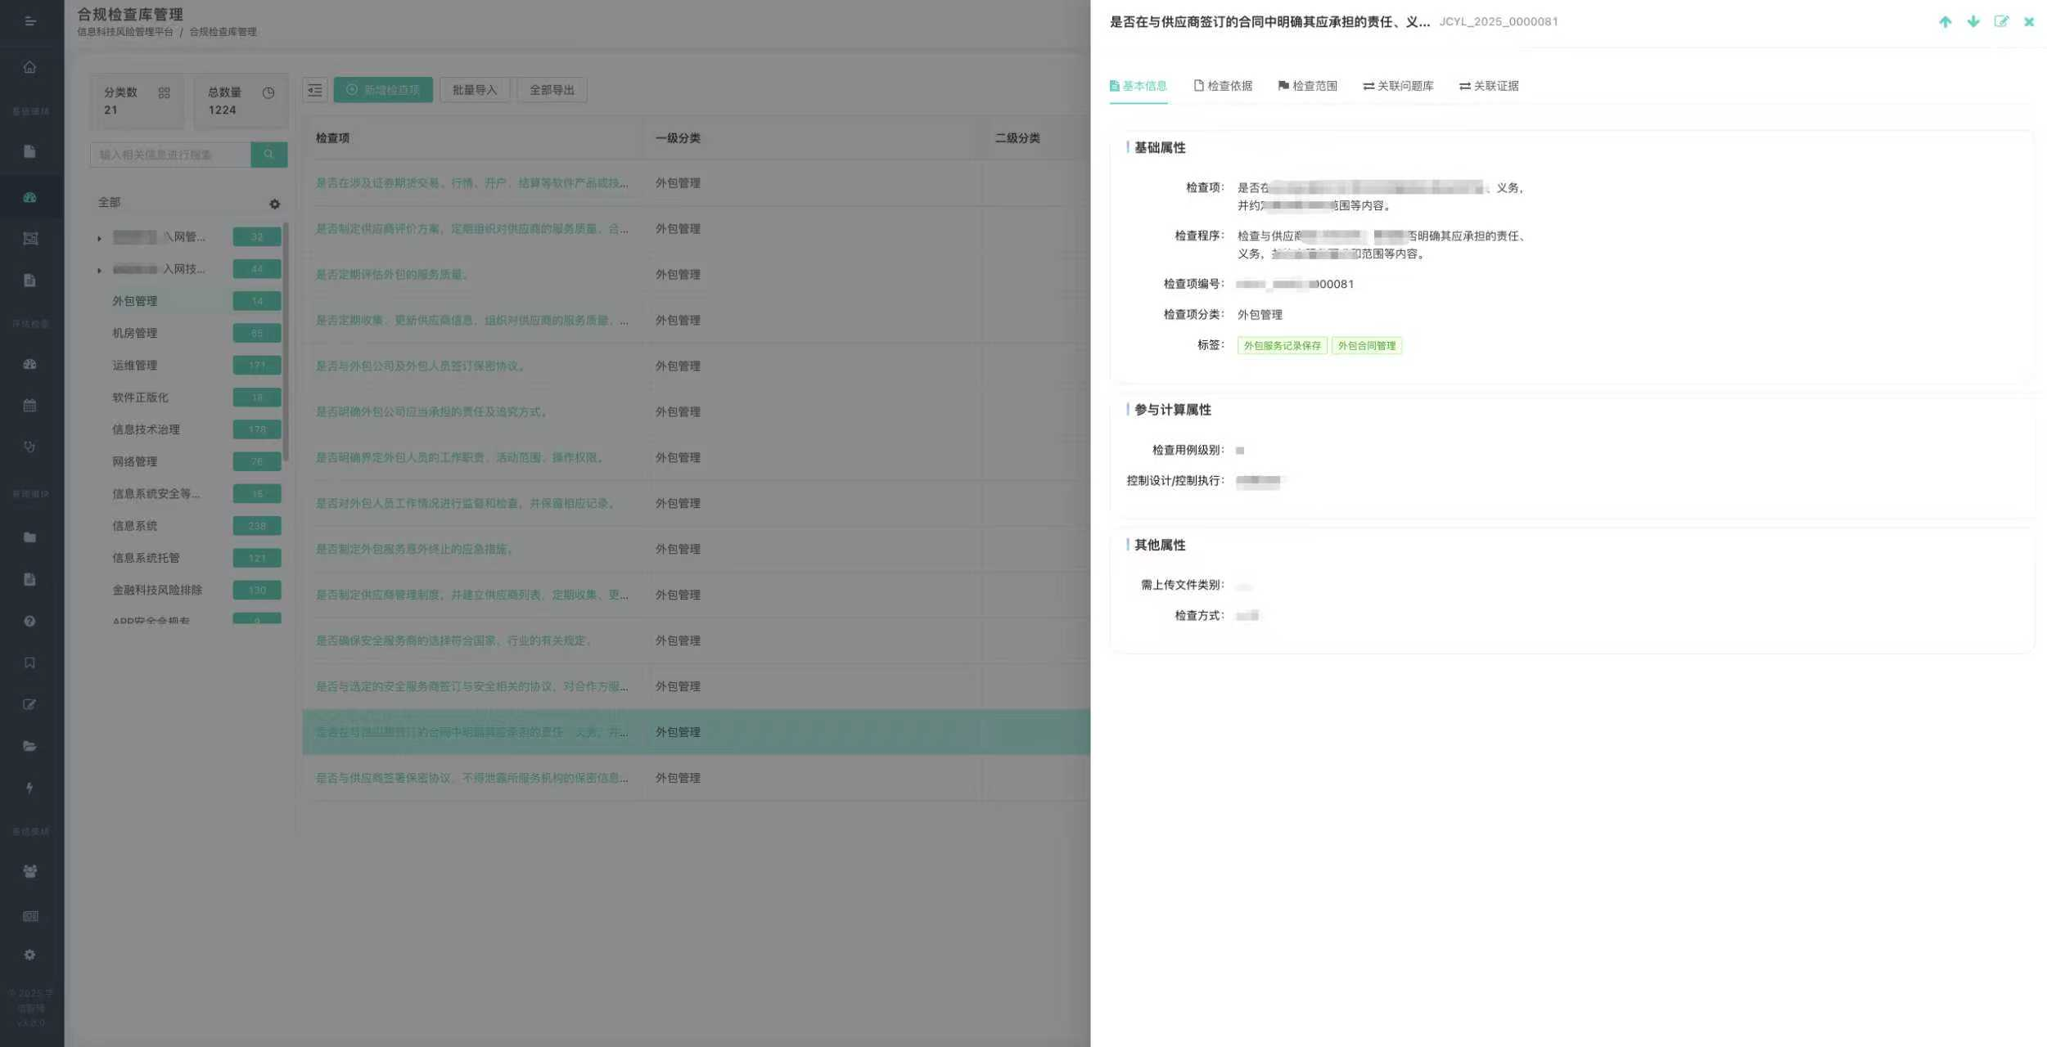
Task: Select 信息技术治理 in the category tree
Action: coord(146,429)
